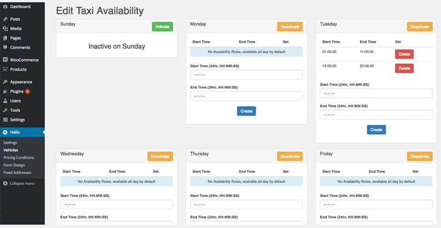Open the Fixed Addresses submenu item
This screenshot has height=228, width=441.
(17, 172)
